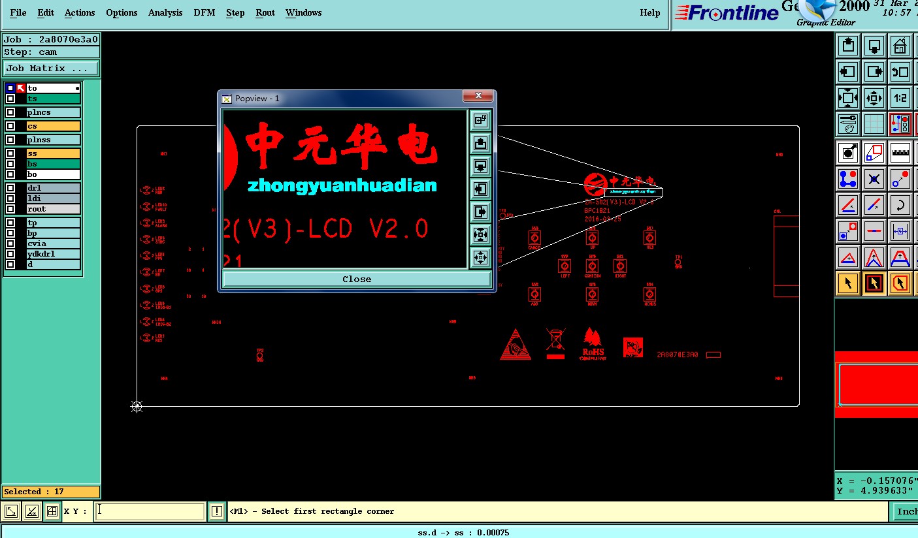Open the Actions menu
918x538 pixels.
[x=80, y=12]
